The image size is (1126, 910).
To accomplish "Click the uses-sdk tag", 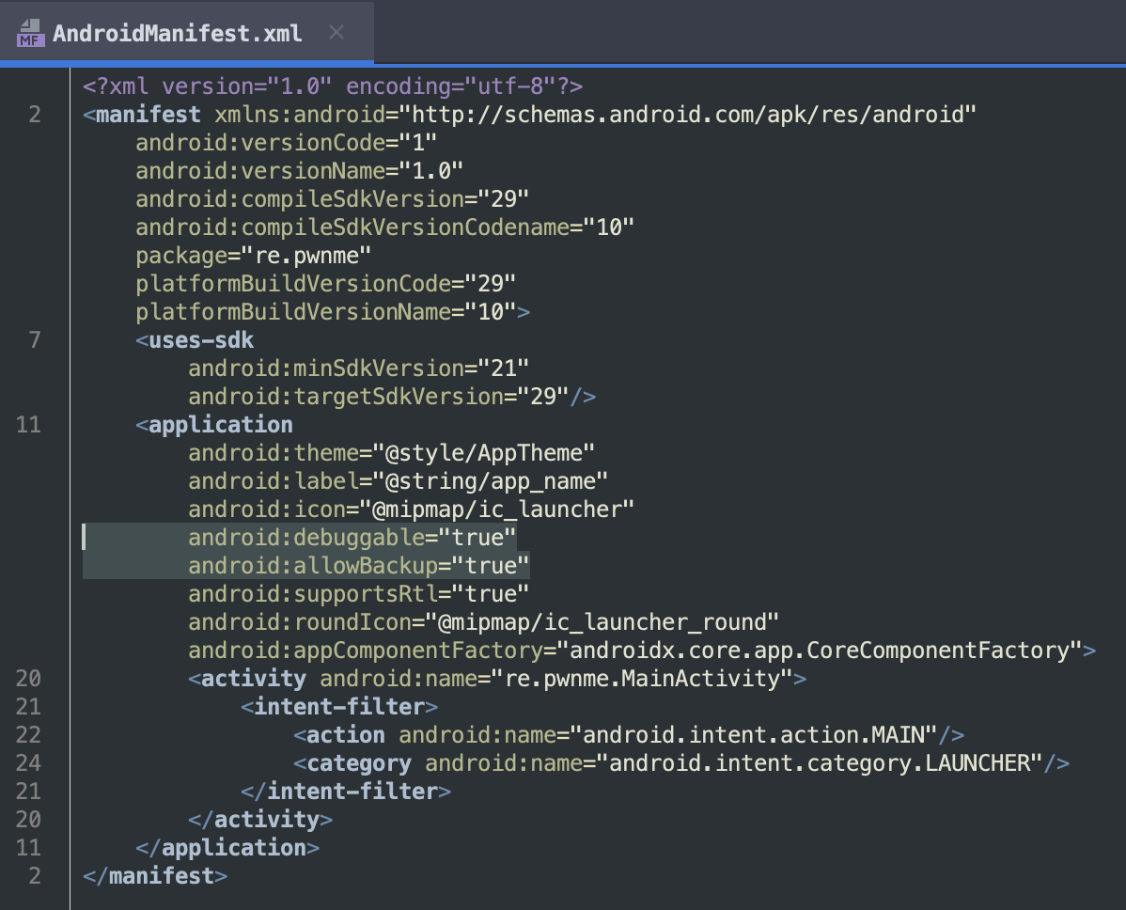I will pos(195,339).
